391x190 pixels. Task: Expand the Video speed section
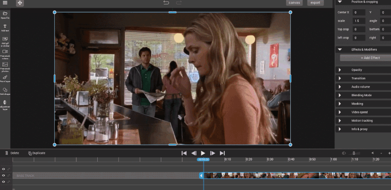click(363, 112)
